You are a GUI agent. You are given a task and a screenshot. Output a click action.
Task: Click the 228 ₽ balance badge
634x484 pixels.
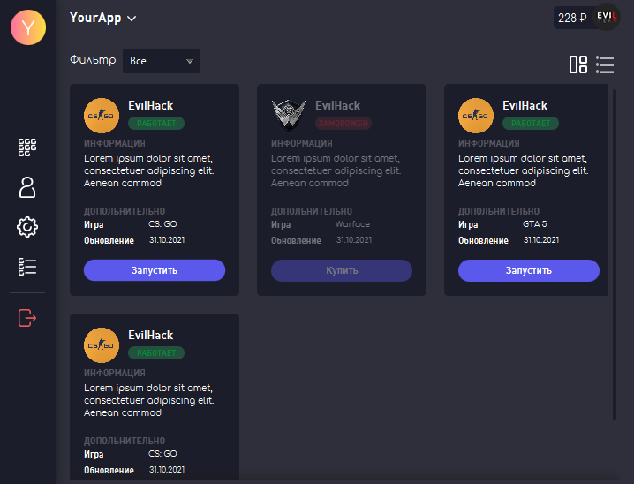point(572,18)
